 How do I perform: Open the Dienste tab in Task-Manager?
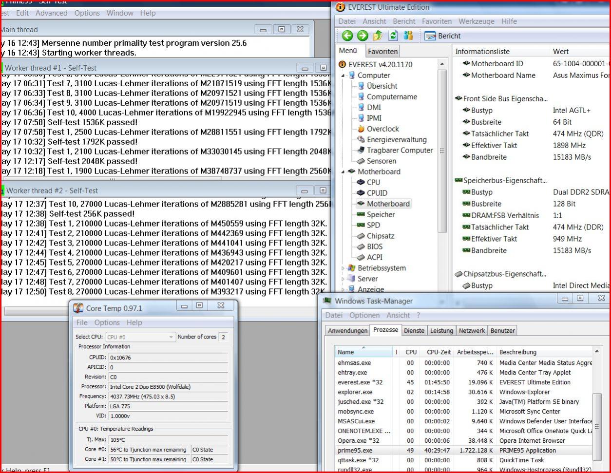(x=414, y=331)
